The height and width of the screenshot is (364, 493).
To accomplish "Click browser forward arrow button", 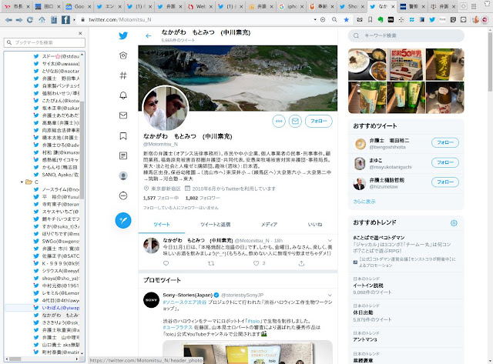I will tap(19, 20).
